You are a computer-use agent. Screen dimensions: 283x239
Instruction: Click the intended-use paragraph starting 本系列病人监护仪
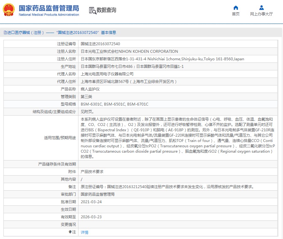pyautogui.click(x=178, y=138)
